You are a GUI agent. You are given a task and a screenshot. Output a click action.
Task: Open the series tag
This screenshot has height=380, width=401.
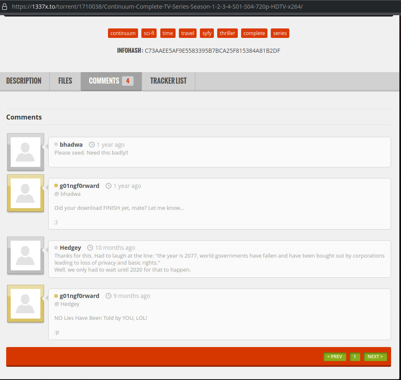coord(280,33)
